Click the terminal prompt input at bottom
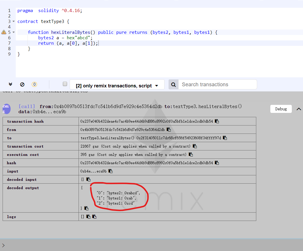Screen dimensions: 303x251 (x=153, y=245)
